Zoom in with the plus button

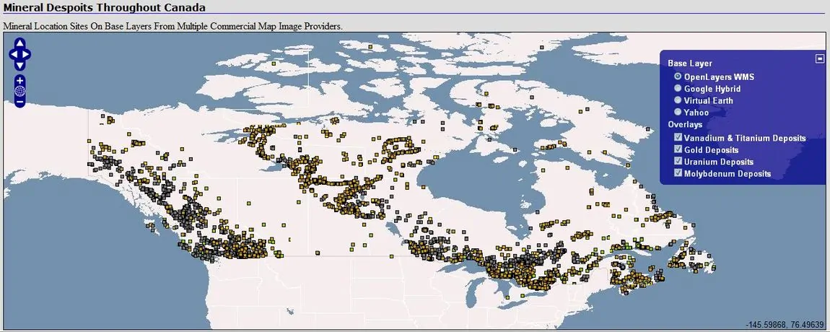[x=19, y=81]
